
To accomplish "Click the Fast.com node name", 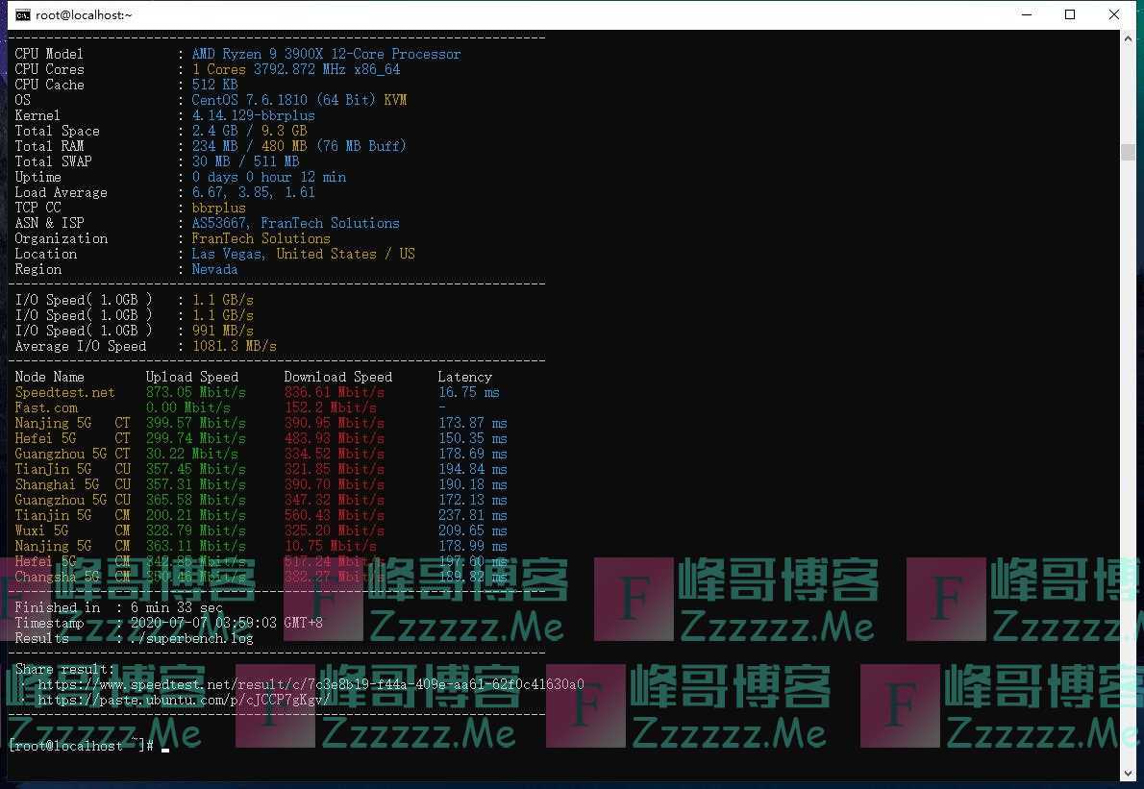I will tap(46, 407).
